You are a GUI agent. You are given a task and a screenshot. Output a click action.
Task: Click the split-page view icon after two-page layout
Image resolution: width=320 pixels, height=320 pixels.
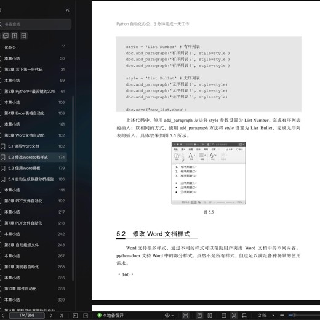point(224,315)
